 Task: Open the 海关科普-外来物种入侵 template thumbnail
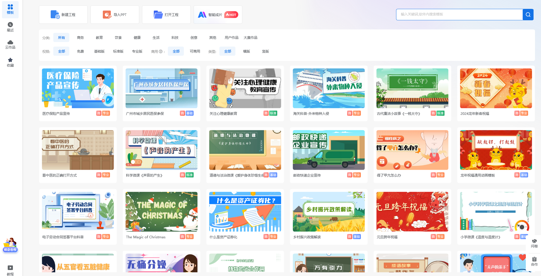[x=329, y=88]
